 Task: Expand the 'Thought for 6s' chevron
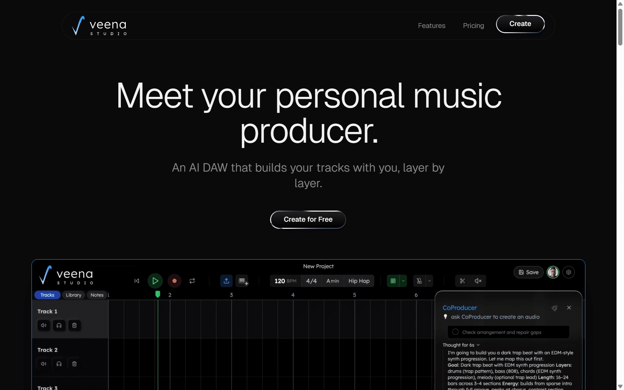478,345
